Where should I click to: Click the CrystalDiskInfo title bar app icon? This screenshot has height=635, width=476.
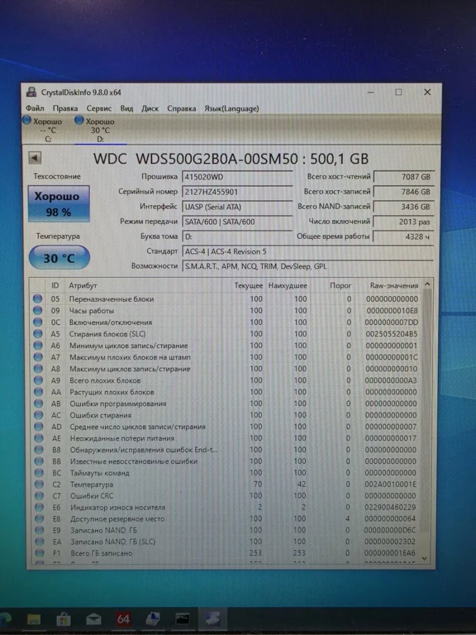point(32,92)
